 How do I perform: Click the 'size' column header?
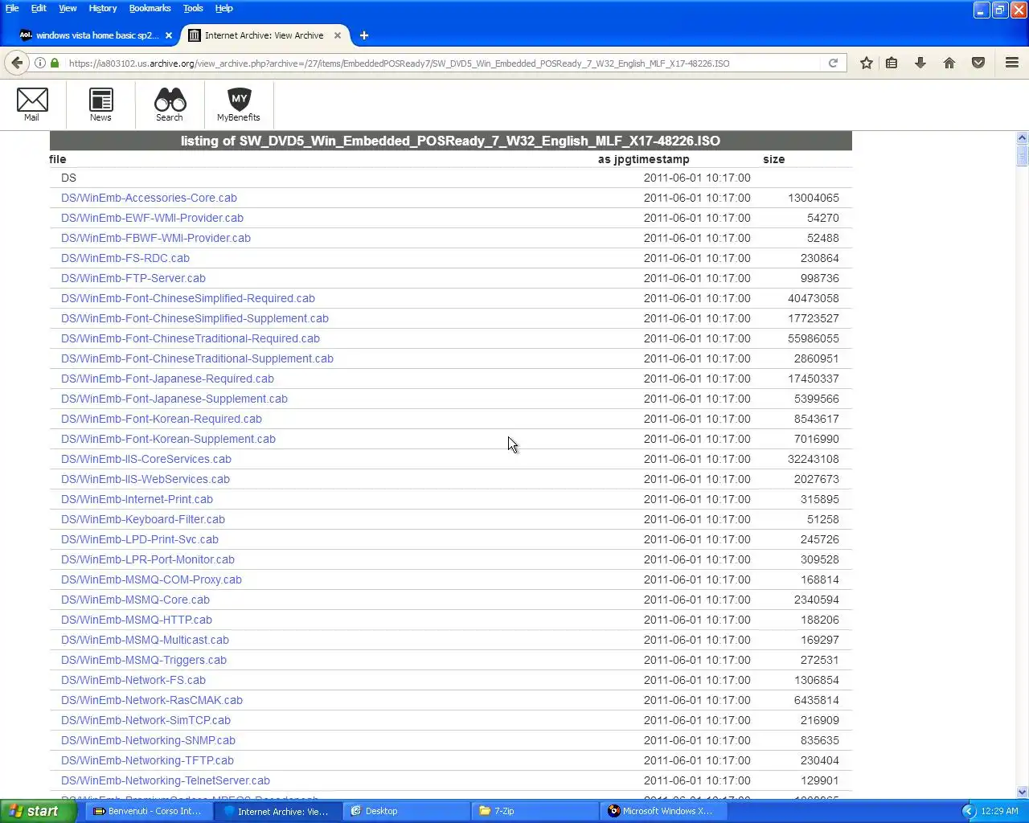tap(774, 159)
